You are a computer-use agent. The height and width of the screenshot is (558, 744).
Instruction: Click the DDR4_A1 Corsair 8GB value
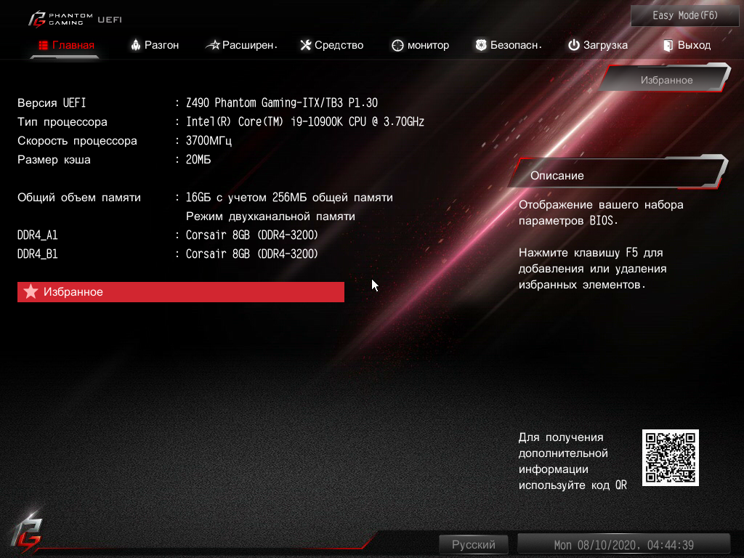(x=252, y=235)
